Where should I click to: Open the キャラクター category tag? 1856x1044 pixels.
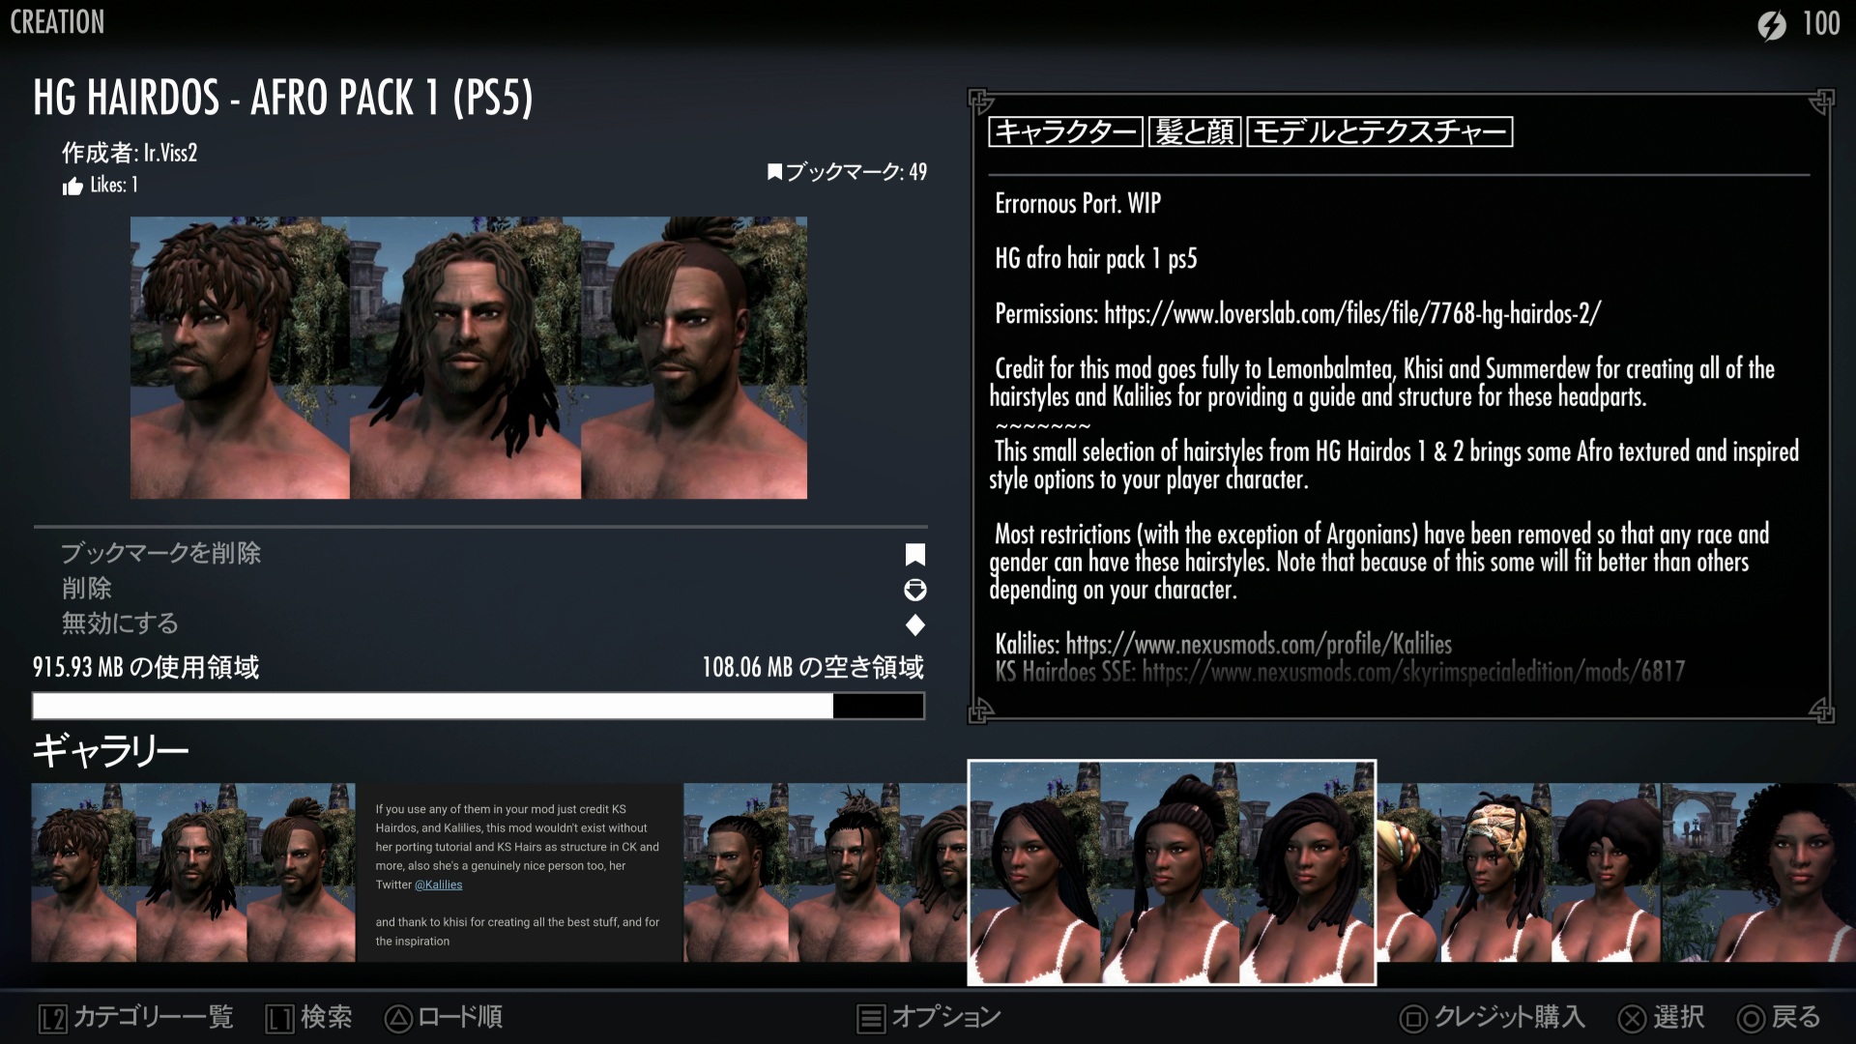[x=1065, y=132]
